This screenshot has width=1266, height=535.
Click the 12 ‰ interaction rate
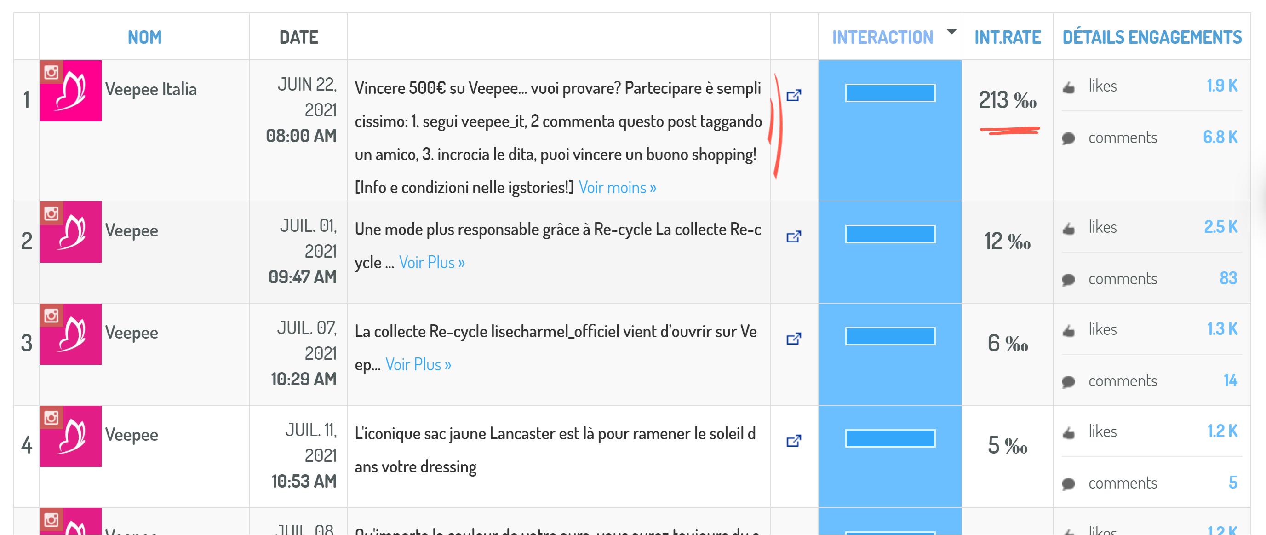click(x=1008, y=242)
